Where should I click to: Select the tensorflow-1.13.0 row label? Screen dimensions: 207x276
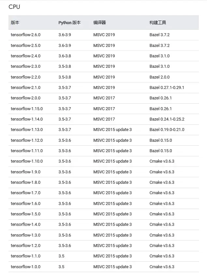pyautogui.click(x=26, y=130)
